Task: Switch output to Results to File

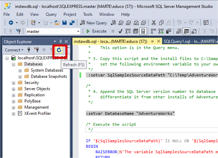Action: click(x=194, y=31)
